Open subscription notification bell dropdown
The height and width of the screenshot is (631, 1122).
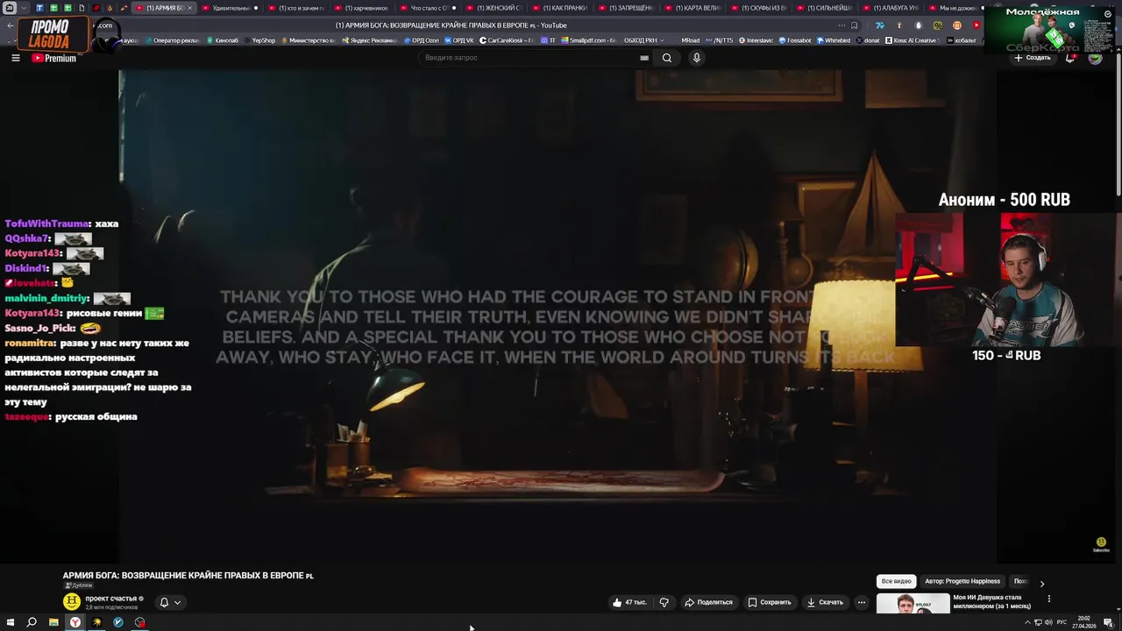(x=170, y=602)
